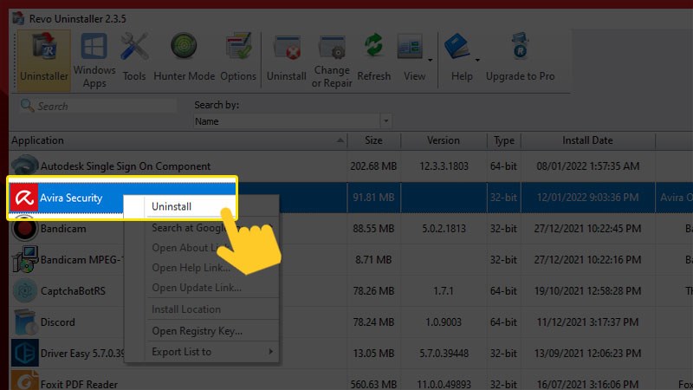Click the 560.63 MB size cell
This screenshot has height=390, width=693.
coord(373,384)
